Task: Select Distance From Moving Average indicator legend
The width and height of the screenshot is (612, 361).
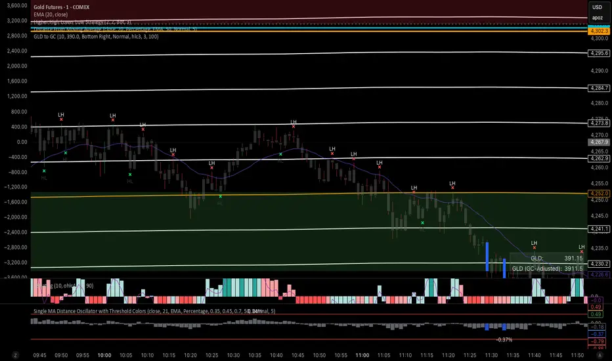Action: pos(115,30)
